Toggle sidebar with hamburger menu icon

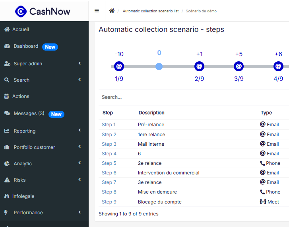(97, 11)
